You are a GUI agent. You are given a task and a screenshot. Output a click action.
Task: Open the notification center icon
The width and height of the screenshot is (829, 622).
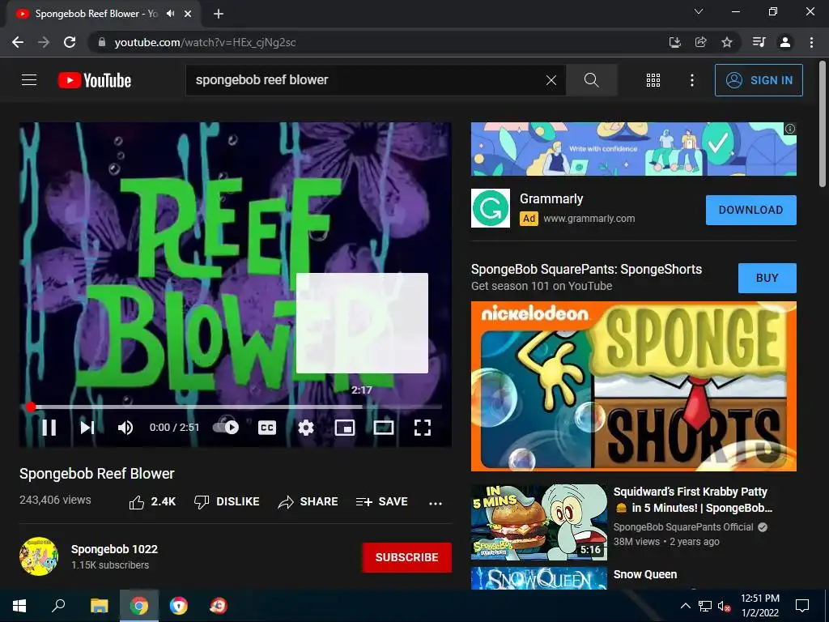802,606
